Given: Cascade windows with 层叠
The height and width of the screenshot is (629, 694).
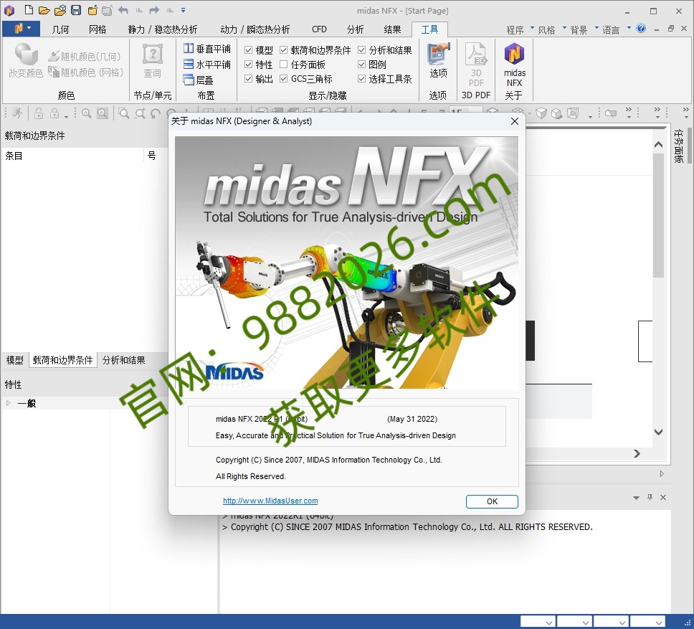Looking at the screenshot, I should [199, 80].
